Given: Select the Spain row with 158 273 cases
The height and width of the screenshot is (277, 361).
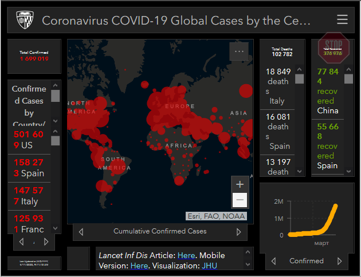Looking at the screenshot, I should [x=29, y=168].
